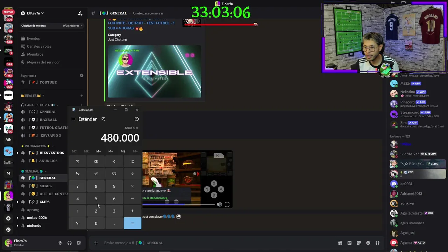Click the square root key
448x252 pixels.
114,174
